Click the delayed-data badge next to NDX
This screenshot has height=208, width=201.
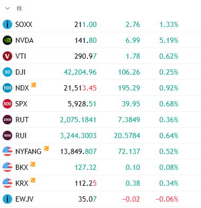[x=33, y=85]
